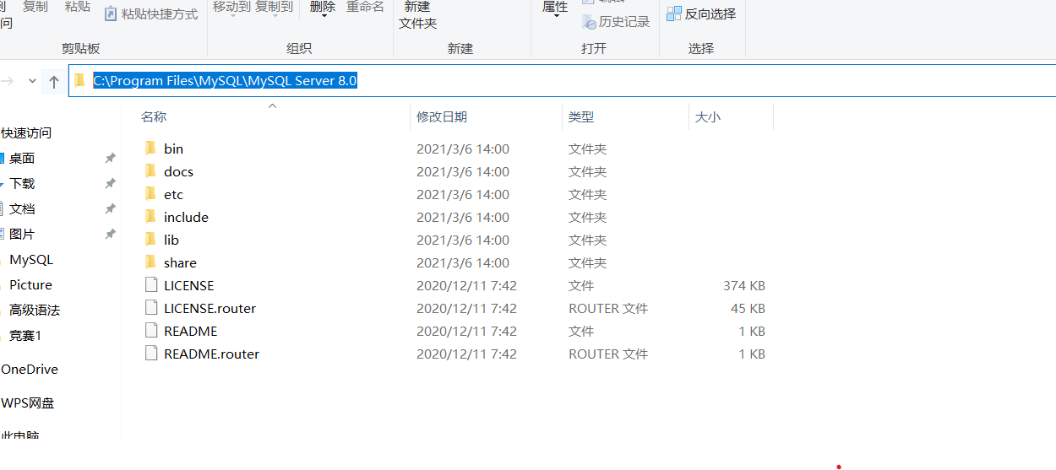This screenshot has width=1056, height=470.
Task: Click the folder icon beside docs
Action: [x=150, y=171]
